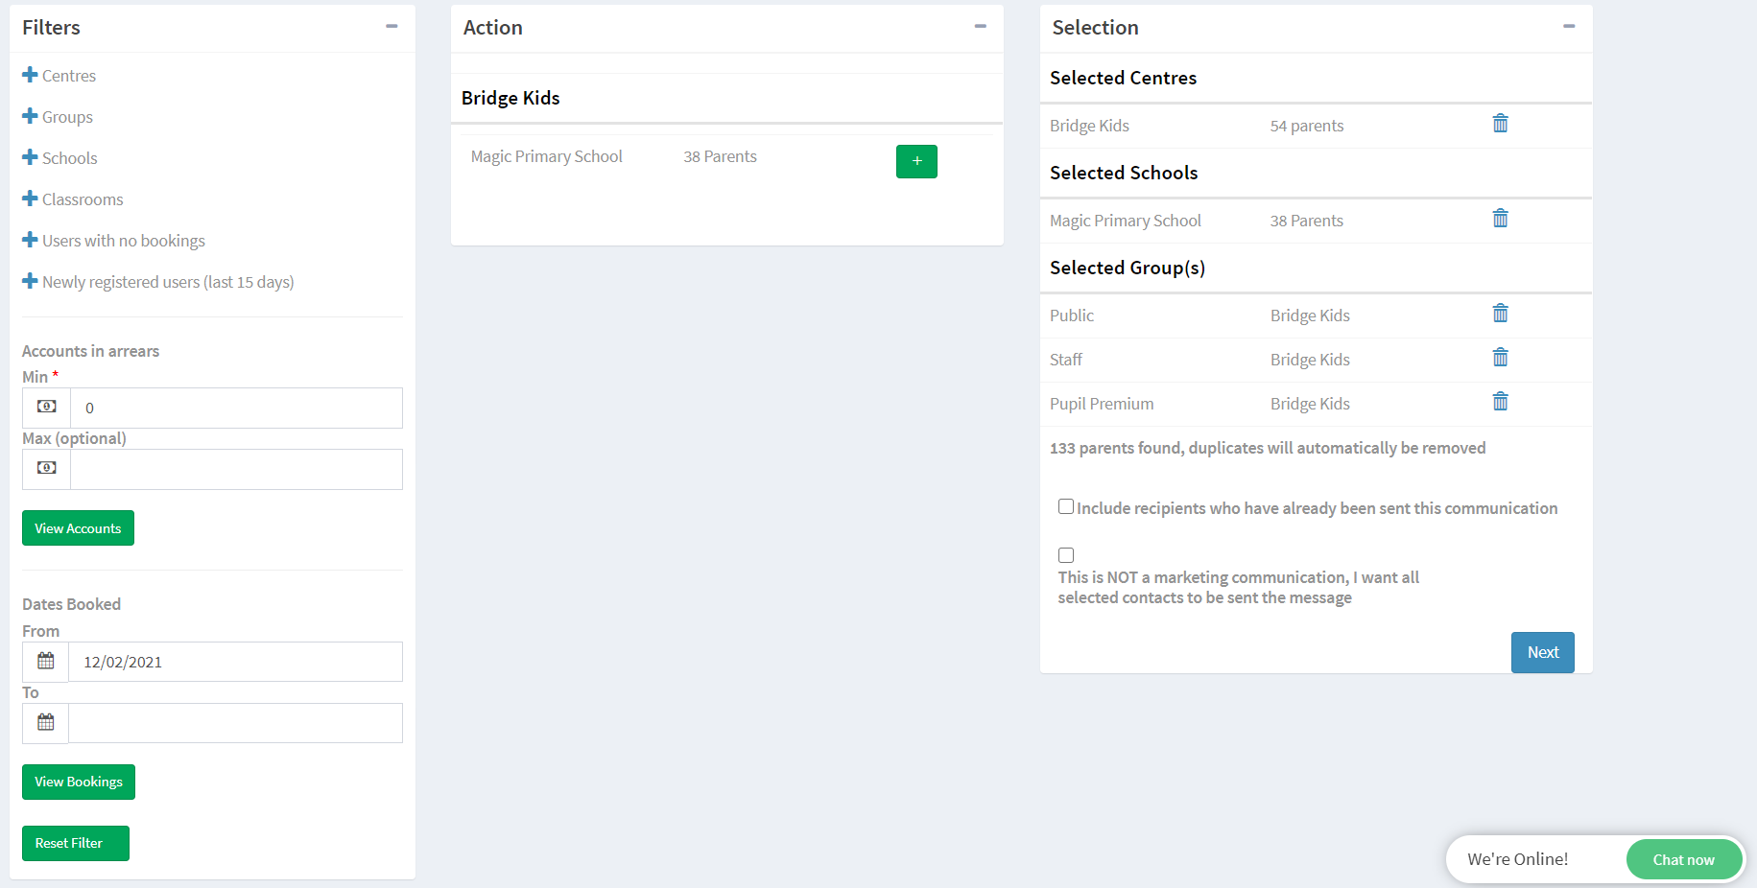Remove Magic Primary School using its trash icon
Screen dimensions: 1757x888
coord(1500,219)
